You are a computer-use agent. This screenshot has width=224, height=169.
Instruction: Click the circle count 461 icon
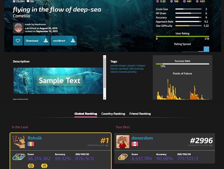click(x=184, y=1)
